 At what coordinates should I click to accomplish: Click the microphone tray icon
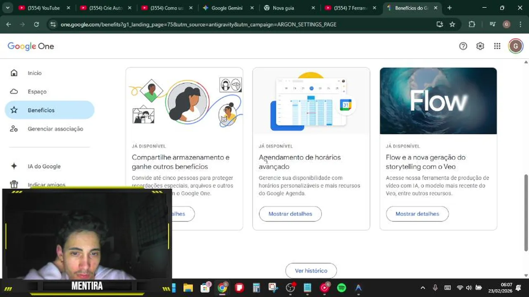(435, 288)
